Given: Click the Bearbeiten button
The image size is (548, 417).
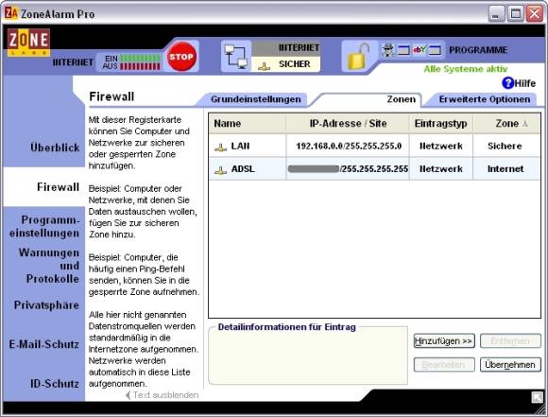Looking at the screenshot, I should [444, 365].
